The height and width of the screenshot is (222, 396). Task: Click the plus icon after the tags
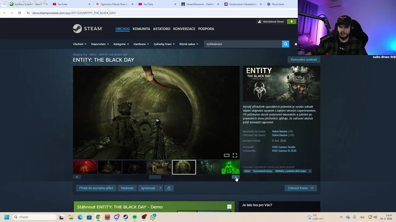coord(310,171)
